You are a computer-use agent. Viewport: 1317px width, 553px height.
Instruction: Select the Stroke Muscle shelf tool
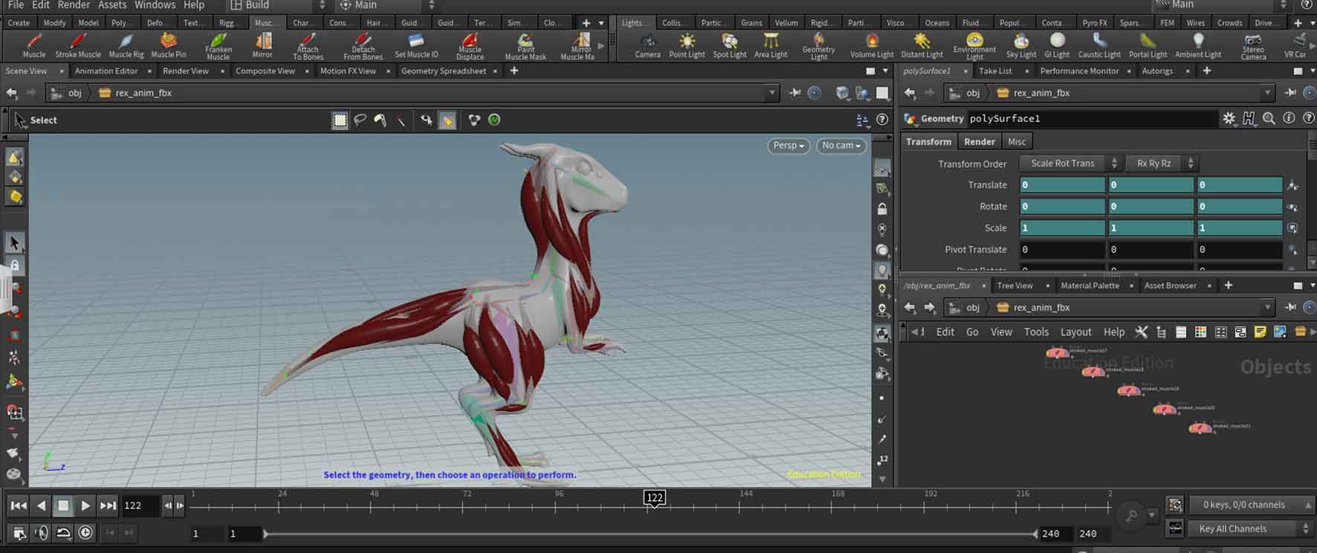78,45
